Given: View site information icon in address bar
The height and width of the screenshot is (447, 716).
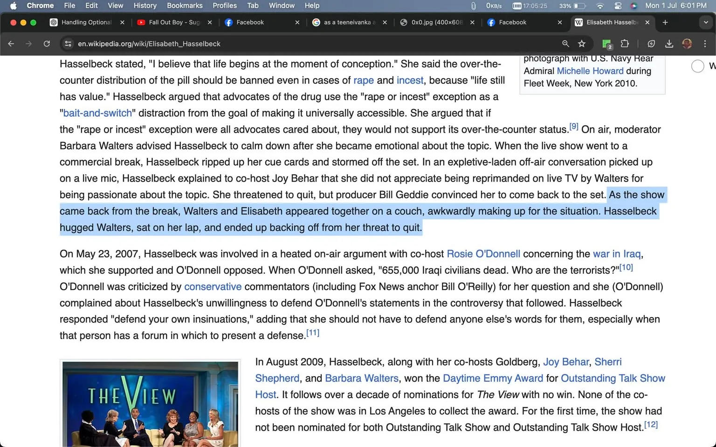Looking at the screenshot, I should coord(68,44).
